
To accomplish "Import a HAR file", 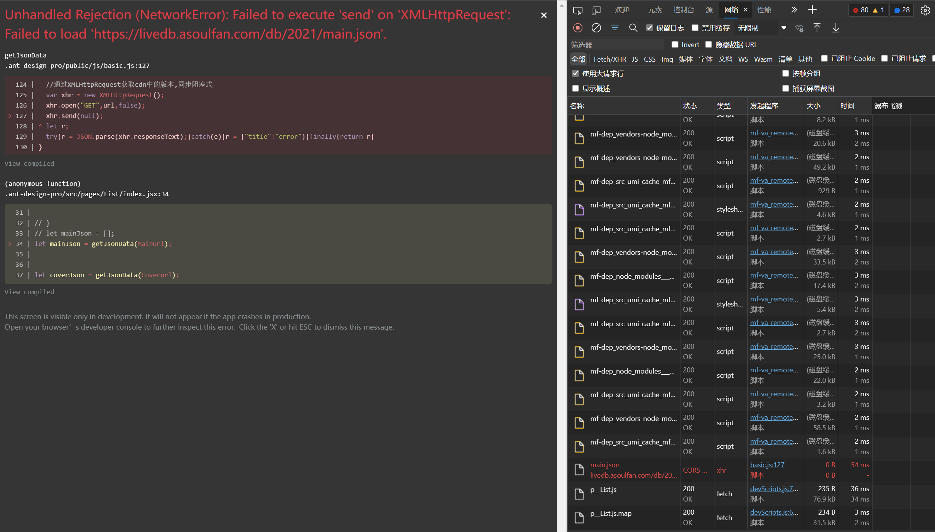I will (x=817, y=28).
